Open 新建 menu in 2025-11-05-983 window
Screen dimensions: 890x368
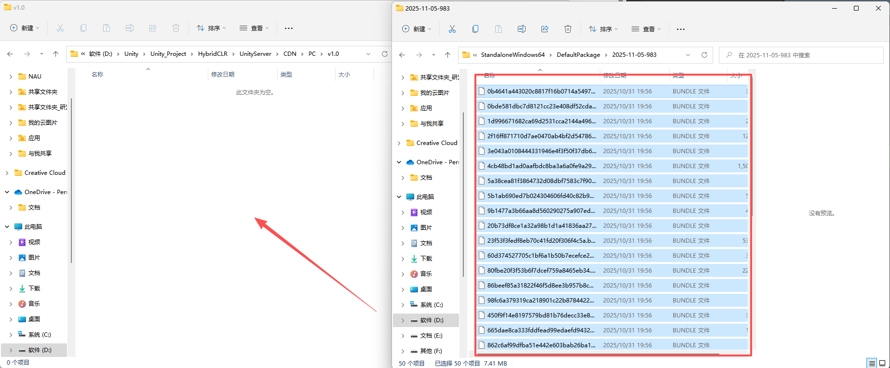click(x=417, y=29)
